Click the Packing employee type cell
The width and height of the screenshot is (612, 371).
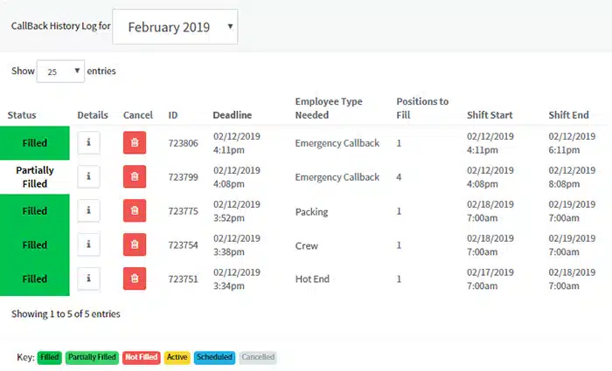(311, 211)
